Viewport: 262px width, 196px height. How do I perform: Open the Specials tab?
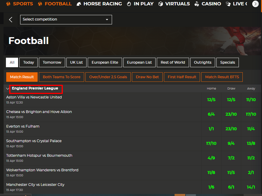[x=228, y=62]
